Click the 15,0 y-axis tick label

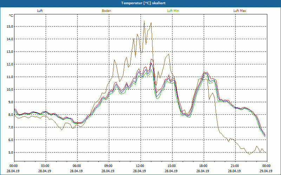click(x=9, y=27)
